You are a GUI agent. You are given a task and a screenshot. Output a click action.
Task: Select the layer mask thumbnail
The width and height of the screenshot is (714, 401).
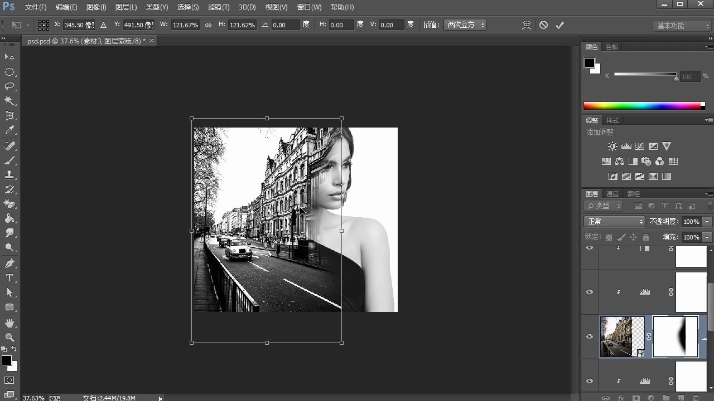[676, 337]
